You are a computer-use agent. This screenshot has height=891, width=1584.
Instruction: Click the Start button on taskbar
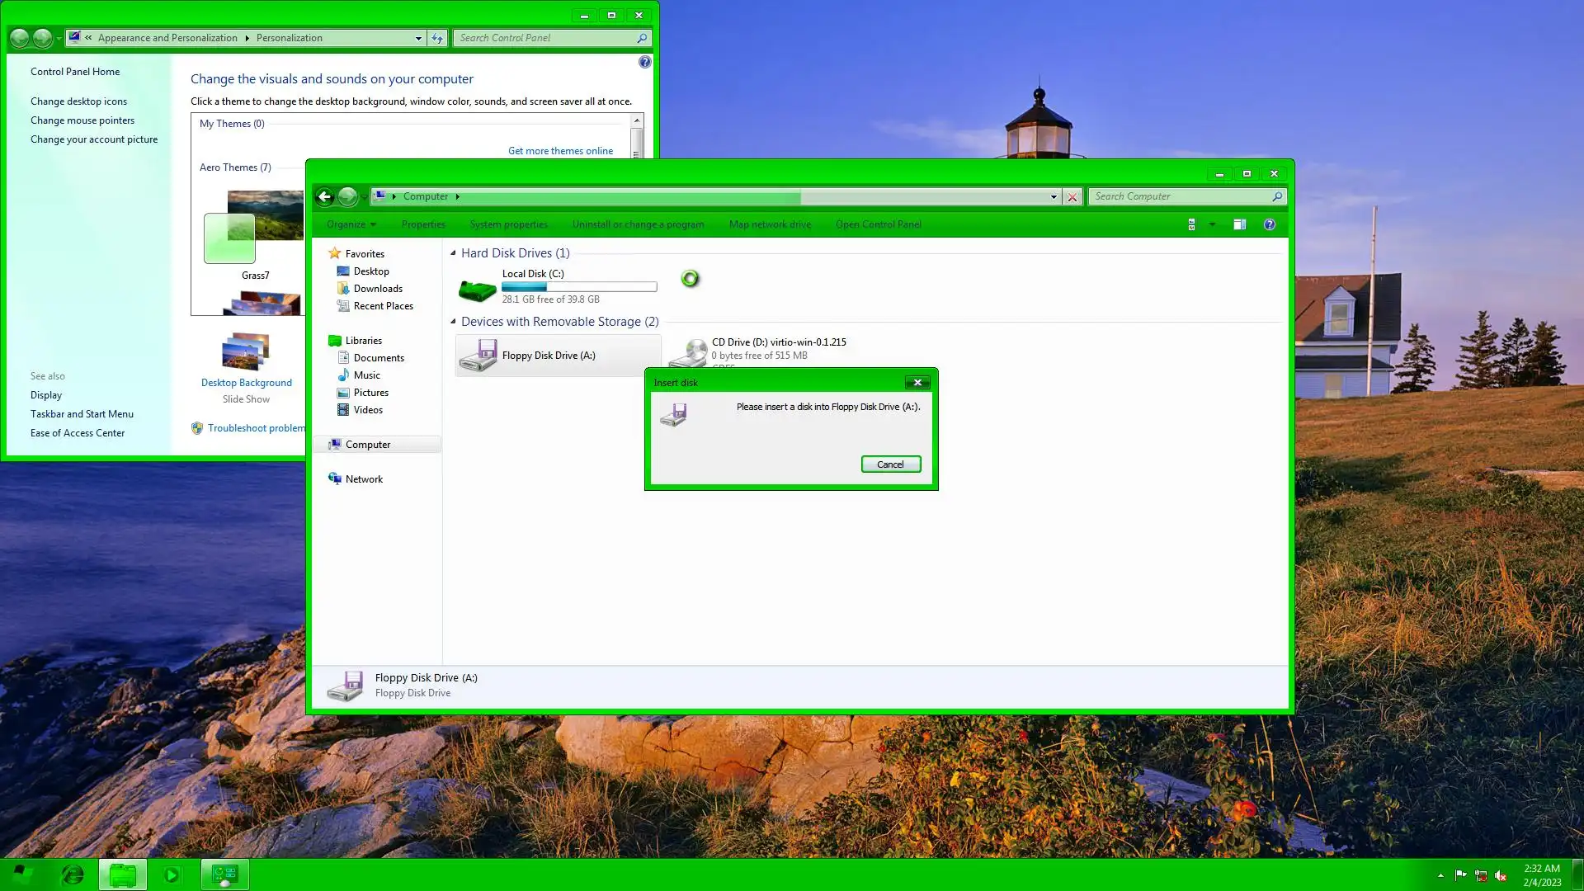[23, 874]
